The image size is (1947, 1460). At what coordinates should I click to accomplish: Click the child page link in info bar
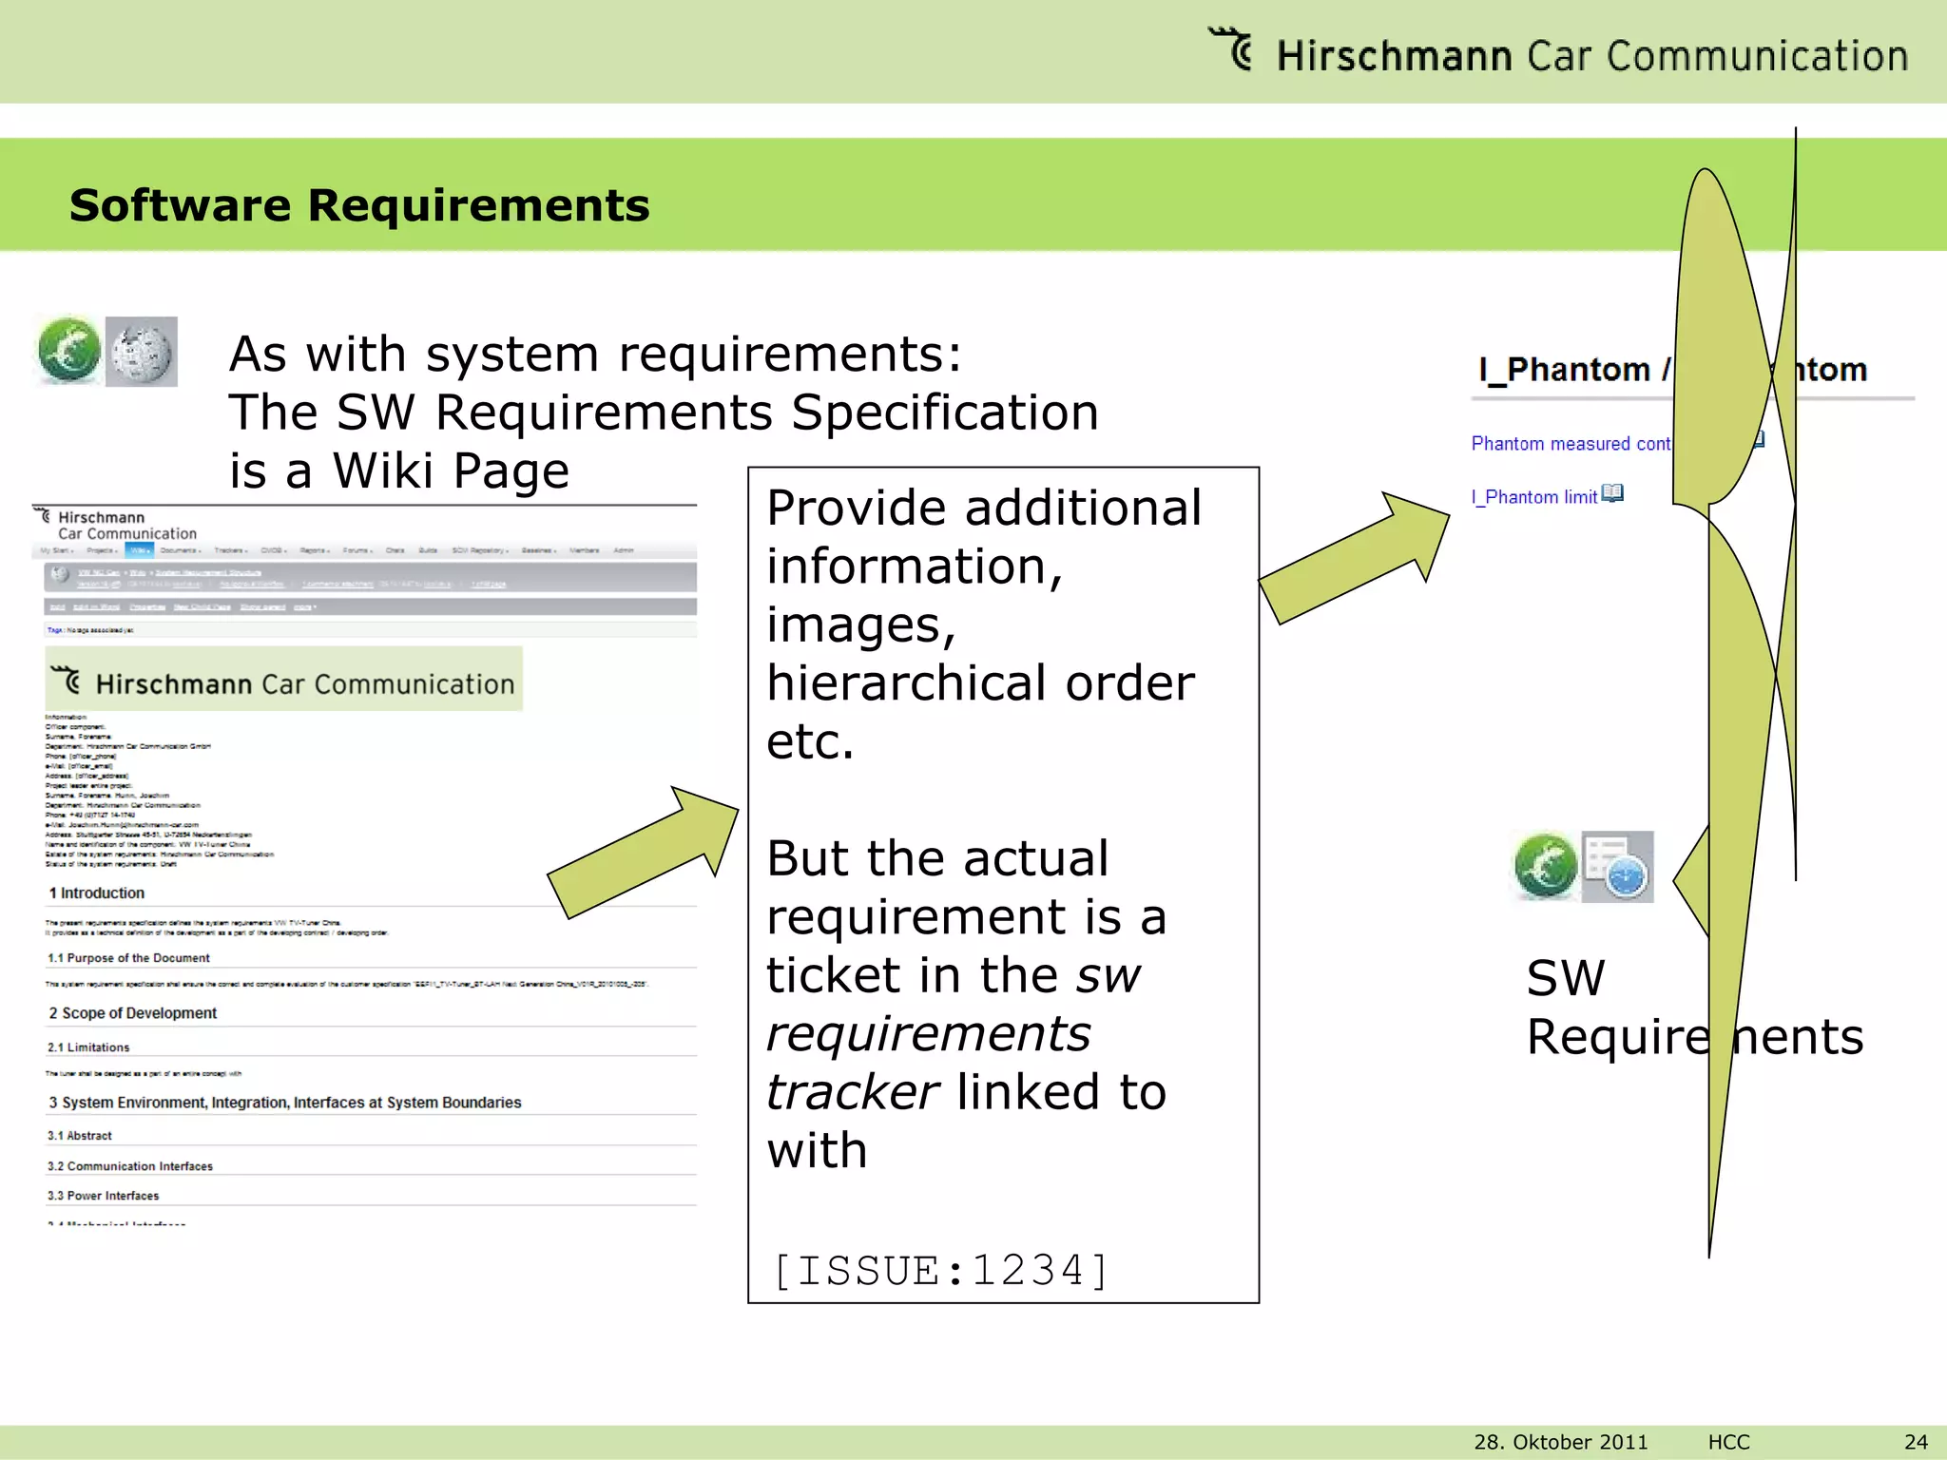489,584
